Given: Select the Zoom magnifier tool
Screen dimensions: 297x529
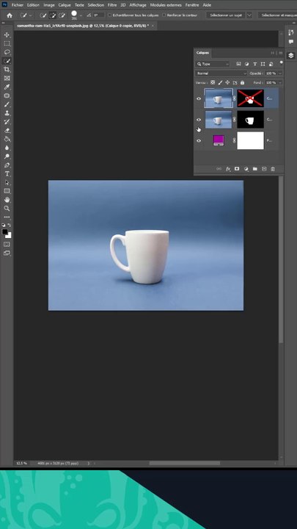Looking at the screenshot, I should [x=7, y=209].
